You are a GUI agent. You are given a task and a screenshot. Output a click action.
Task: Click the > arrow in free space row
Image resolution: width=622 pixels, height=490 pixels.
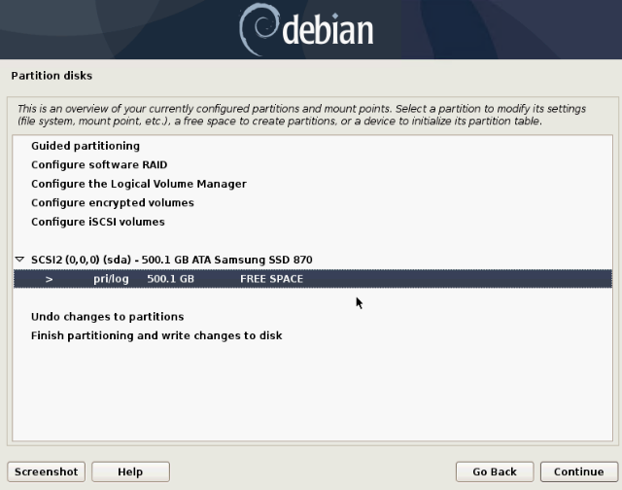pos(50,279)
